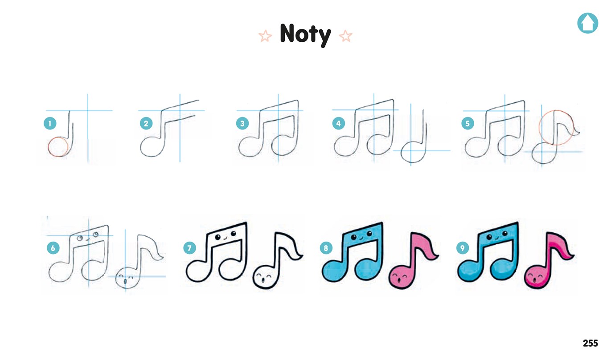Click the orange circle guide in step 5
611x356 pixels.
point(556,129)
